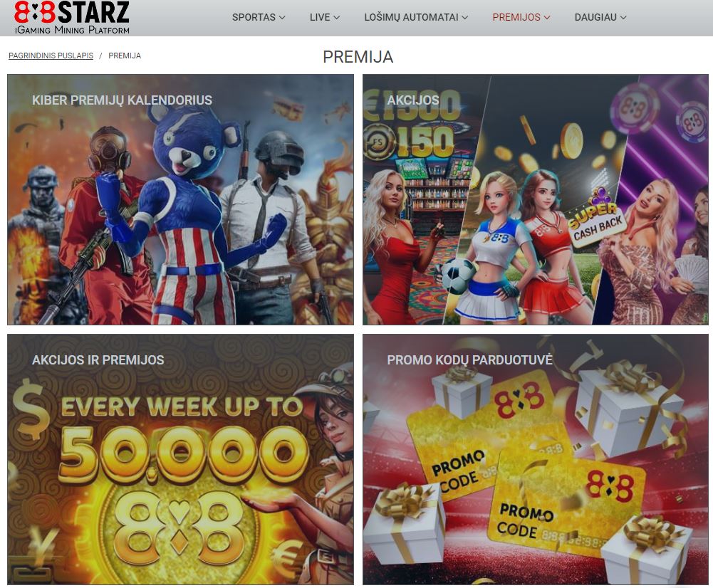Open Kiber premijų kalendorius banner
Image resolution: width=713 pixels, height=588 pixels.
click(x=180, y=199)
